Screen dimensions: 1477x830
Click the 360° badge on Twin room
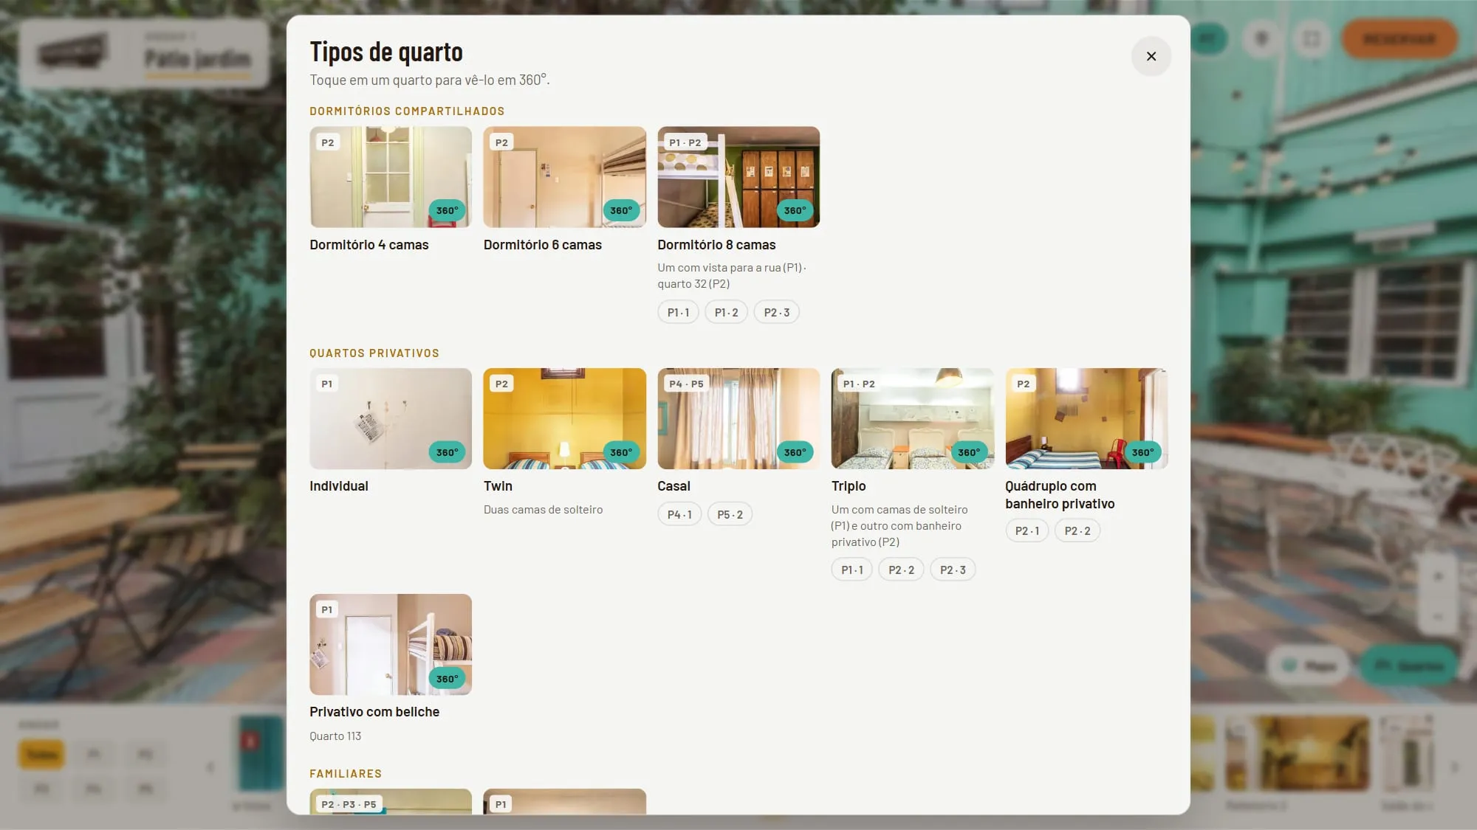coord(621,452)
